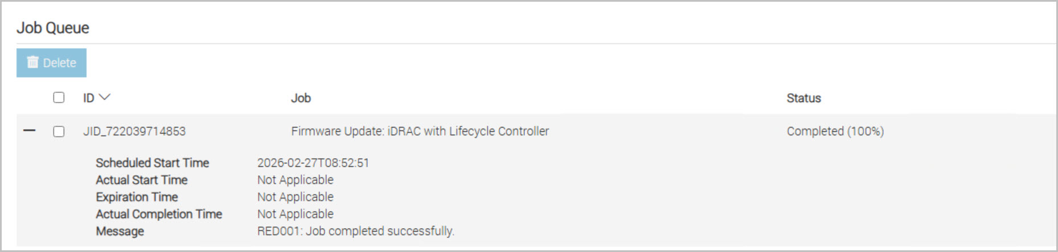The height and width of the screenshot is (252, 1058).
Task: Collapse the JID_722039714853 job details
Action: click(x=29, y=131)
